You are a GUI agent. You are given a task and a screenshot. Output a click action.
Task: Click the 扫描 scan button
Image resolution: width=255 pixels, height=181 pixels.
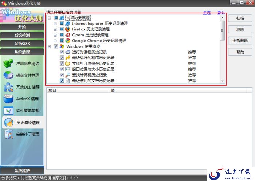[240, 18]
